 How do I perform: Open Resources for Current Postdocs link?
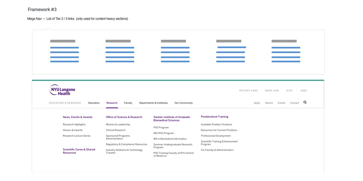click(219, 130)
